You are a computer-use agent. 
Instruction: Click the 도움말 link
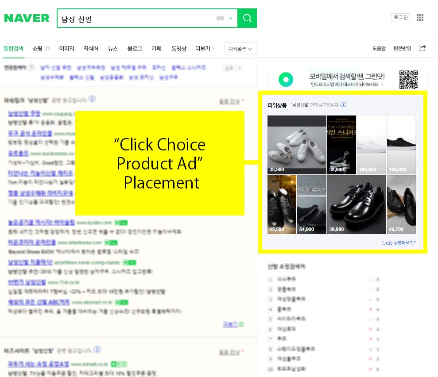(379, 49)
